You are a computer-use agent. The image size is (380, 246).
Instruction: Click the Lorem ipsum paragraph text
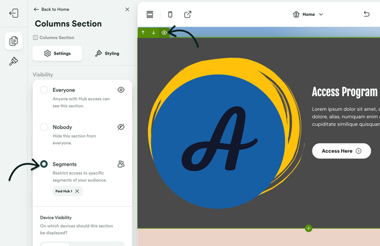tap(346, 116)
